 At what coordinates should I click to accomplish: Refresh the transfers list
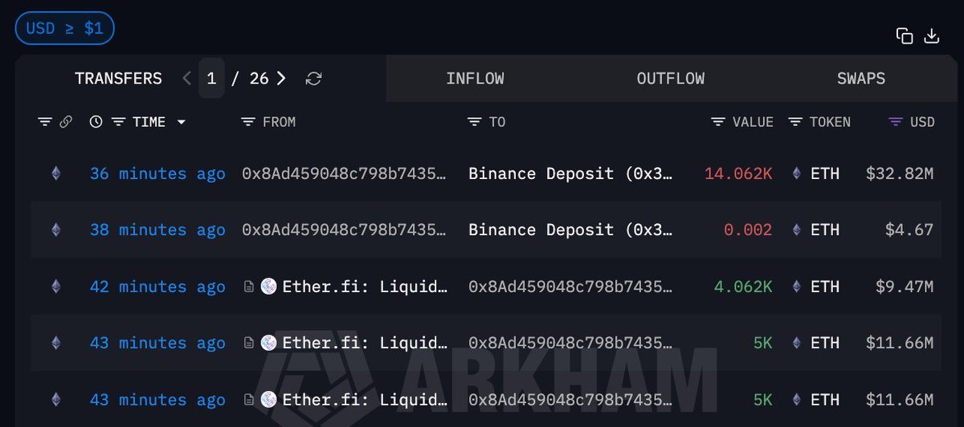tap(314, 79)
